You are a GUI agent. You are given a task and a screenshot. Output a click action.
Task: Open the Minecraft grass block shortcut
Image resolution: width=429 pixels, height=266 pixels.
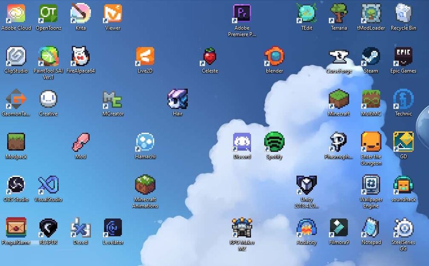pos(339,99)
